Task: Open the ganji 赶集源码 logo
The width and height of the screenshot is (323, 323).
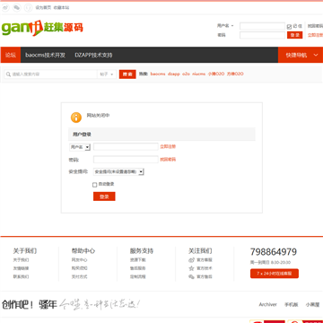Action: point(42,28)
